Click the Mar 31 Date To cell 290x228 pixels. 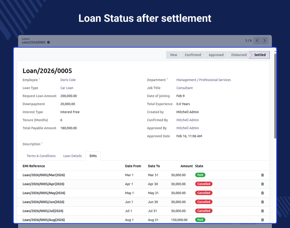[153, 175]
